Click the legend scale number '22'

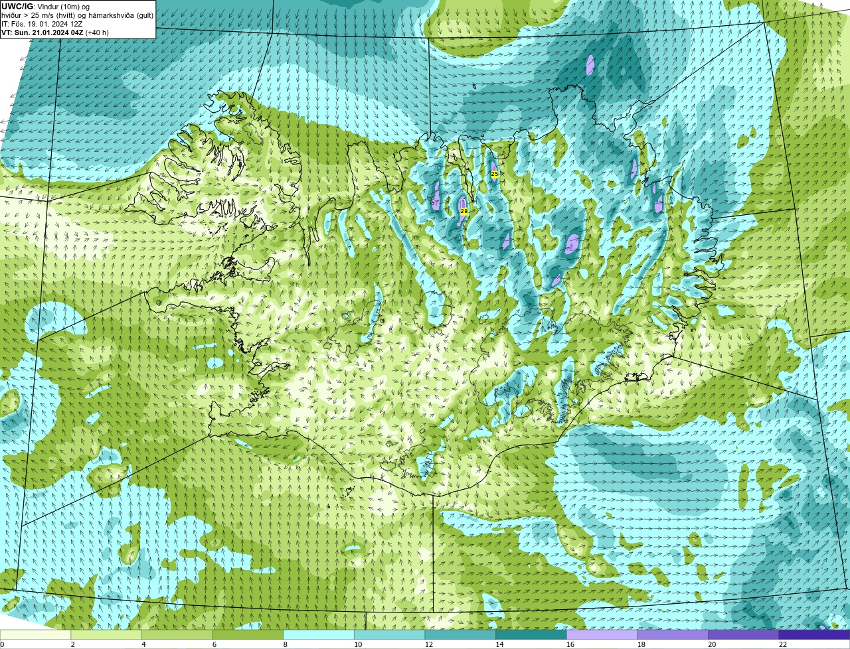tap(783, 644)
